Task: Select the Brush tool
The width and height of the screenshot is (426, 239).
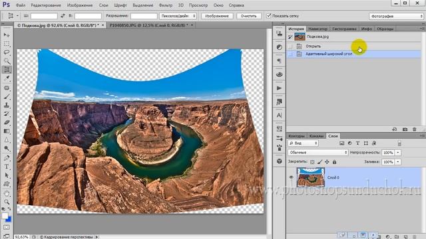Action: 7,97
